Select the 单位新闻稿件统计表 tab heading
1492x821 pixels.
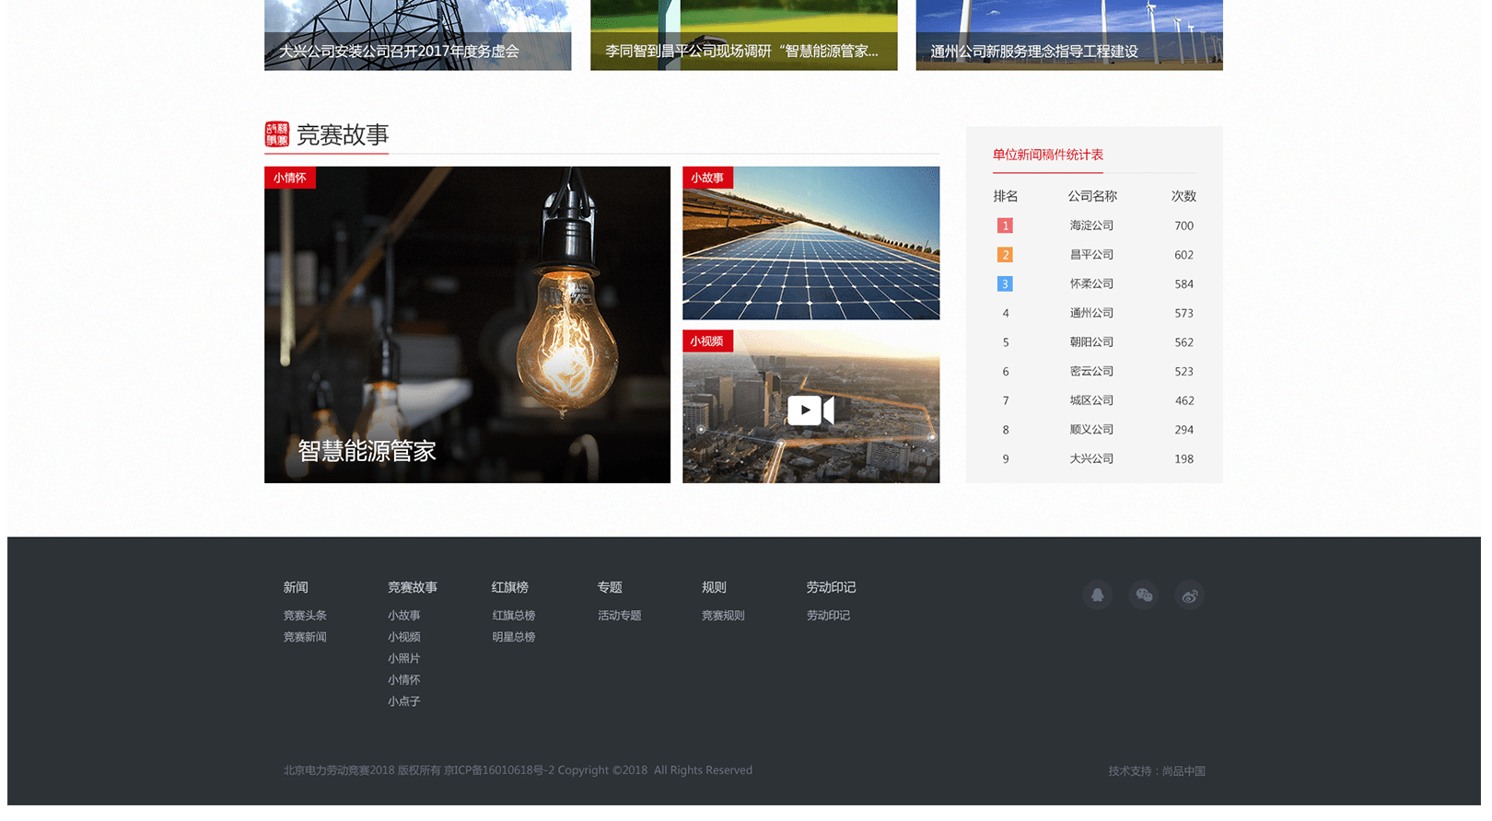tap(1047, 155)
